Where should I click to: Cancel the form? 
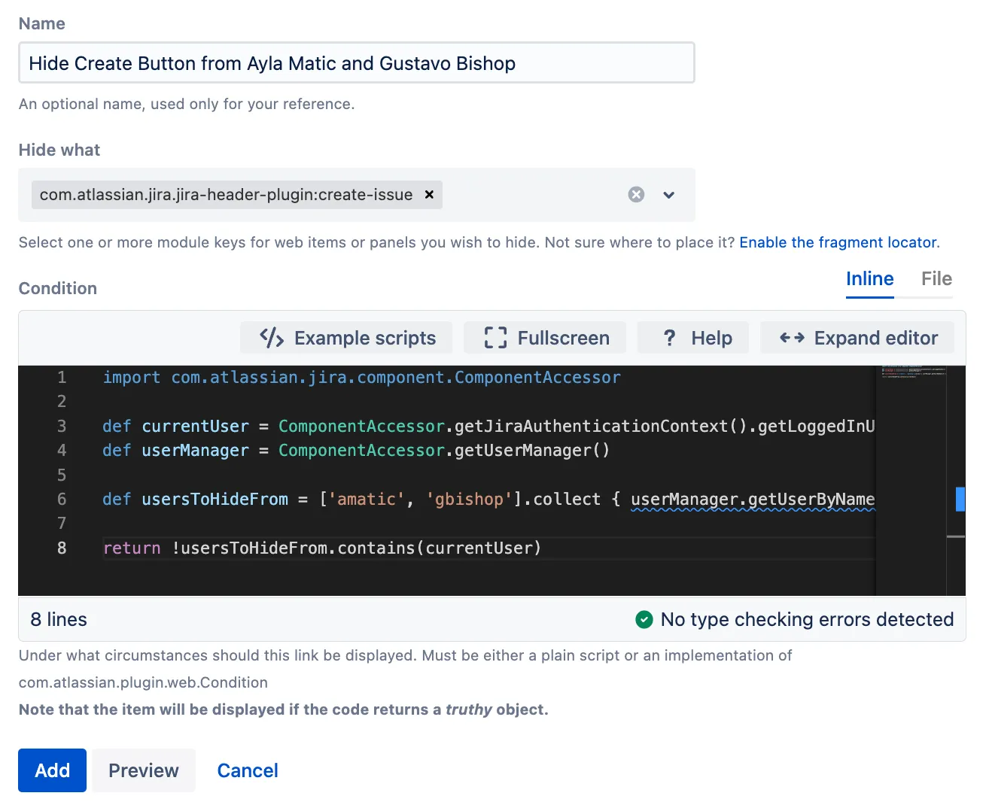248,770
